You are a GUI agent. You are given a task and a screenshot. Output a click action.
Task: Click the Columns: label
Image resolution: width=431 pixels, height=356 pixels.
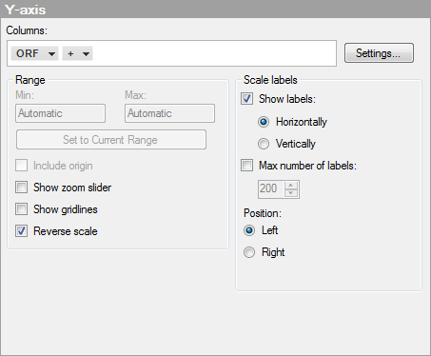(x=27, y=30)
